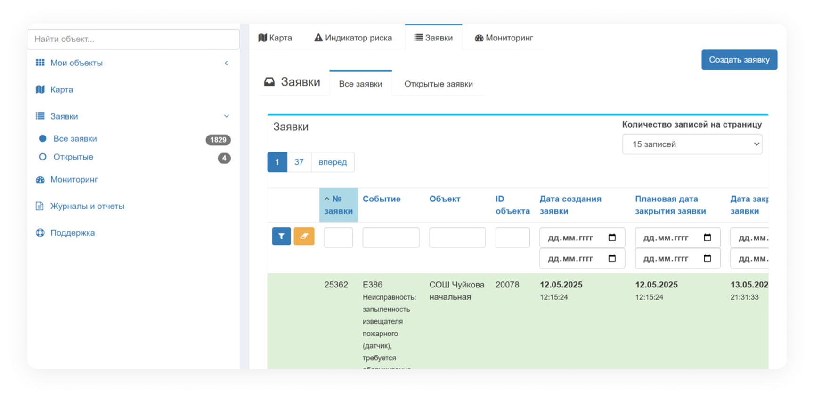Open the Индикатор риска tab
The height and width of the screenshot is (399, 813).
[x=353, y=38]
